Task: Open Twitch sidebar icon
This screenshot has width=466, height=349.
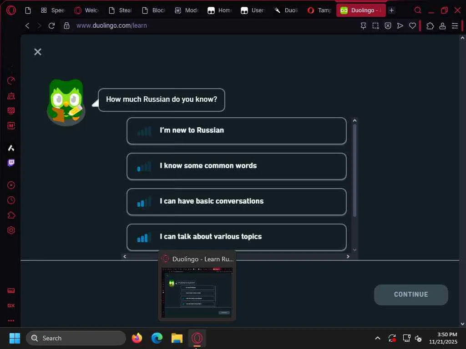Action: (11, 163)
